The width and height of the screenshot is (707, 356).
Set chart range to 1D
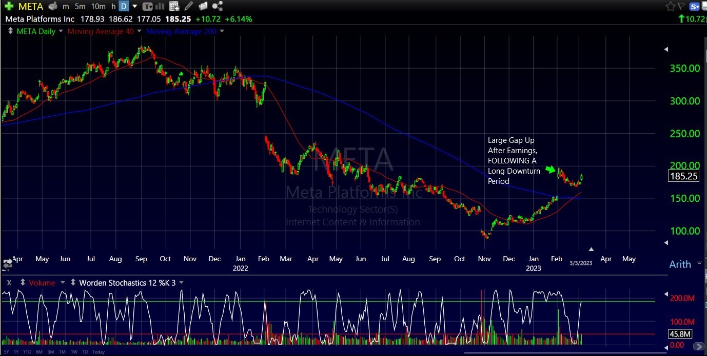85,352
